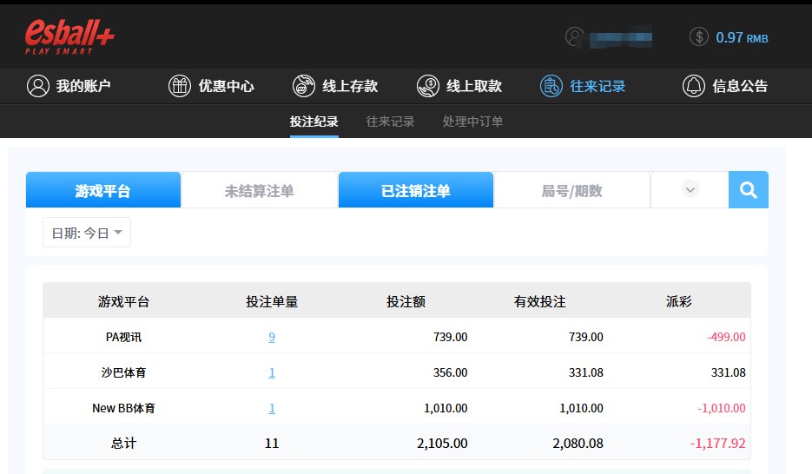
Task: Click the 派彩 column header
Action: pos(679,302)
